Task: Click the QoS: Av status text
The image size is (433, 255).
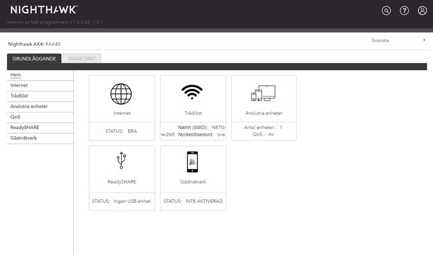Action: click(x=263, y=134)
